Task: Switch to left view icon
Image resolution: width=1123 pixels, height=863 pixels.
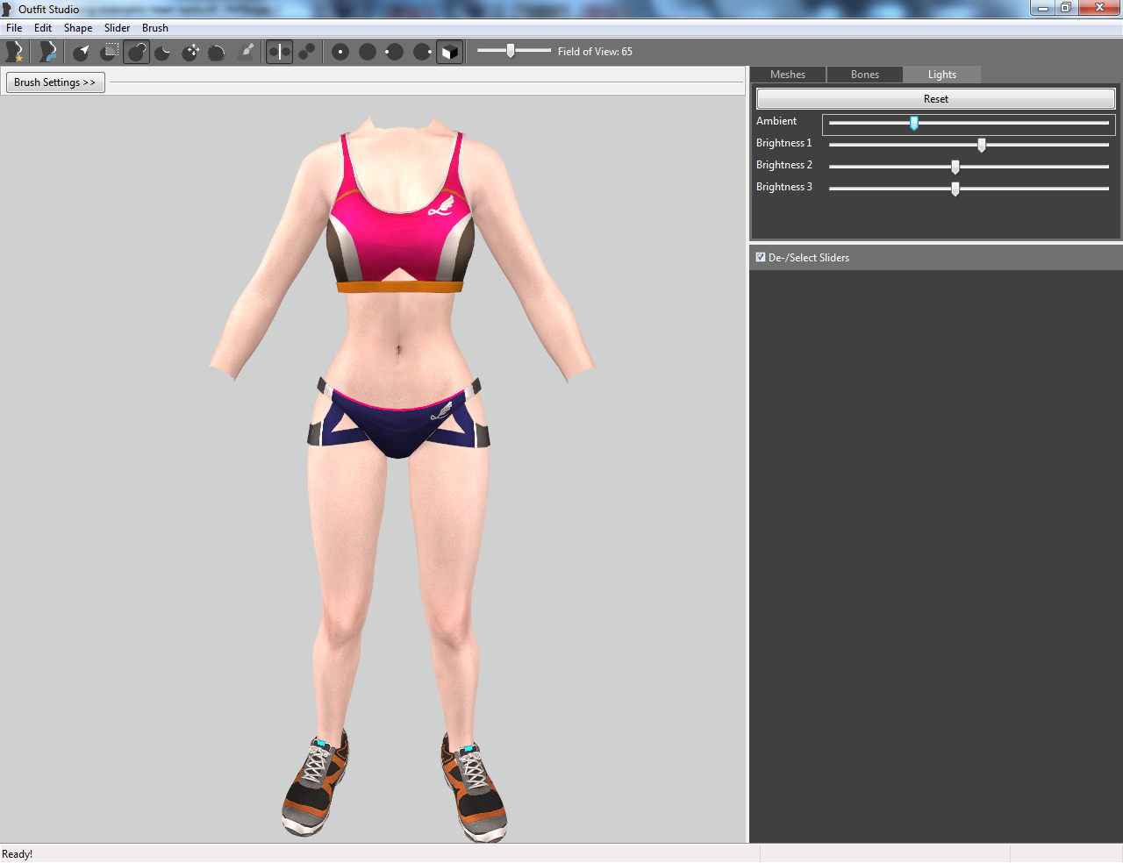Action: pyautogui.click(x=395, y=52)
